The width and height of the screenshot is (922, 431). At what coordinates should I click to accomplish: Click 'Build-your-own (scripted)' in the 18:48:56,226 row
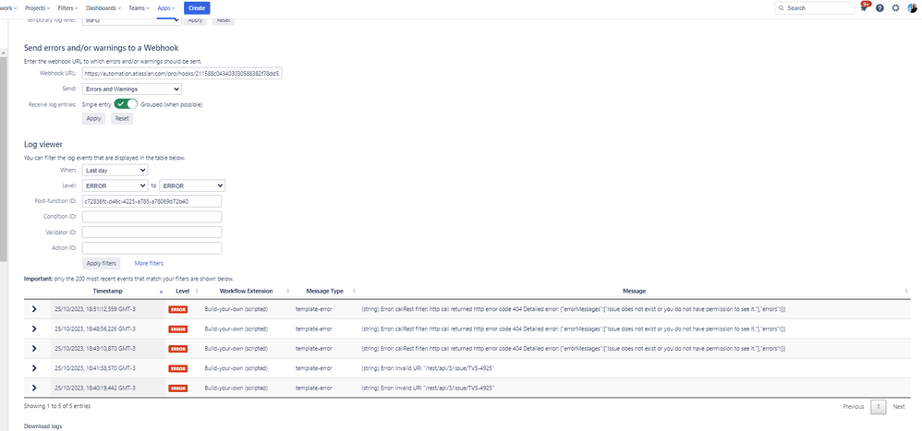[x=236, y=329]
